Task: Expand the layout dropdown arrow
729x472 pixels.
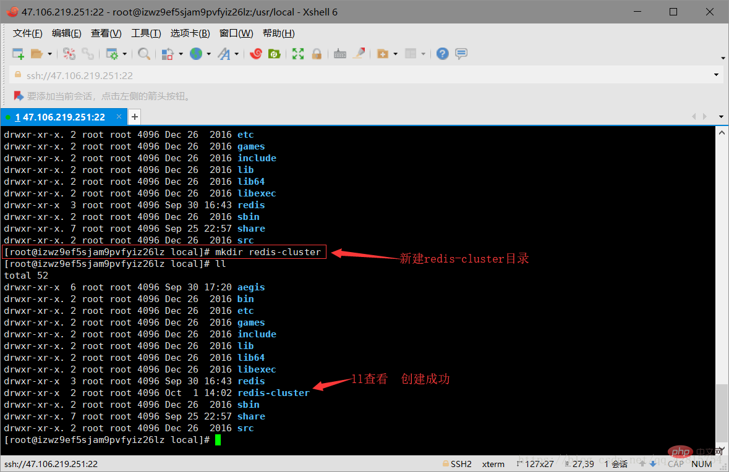Action: [x=424, y=54]
